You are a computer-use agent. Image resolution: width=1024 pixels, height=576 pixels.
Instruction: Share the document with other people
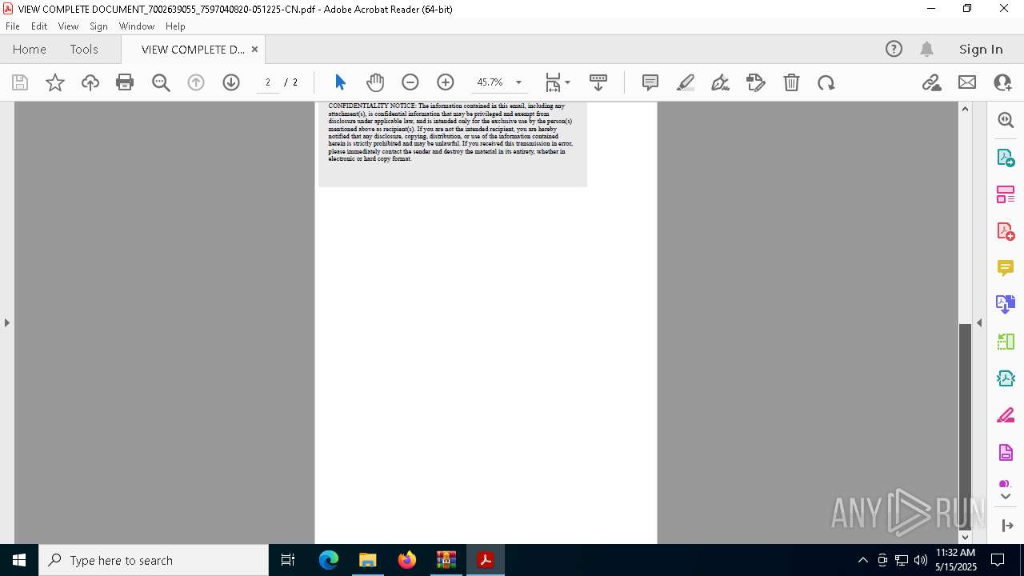(x=1002, y=82)
